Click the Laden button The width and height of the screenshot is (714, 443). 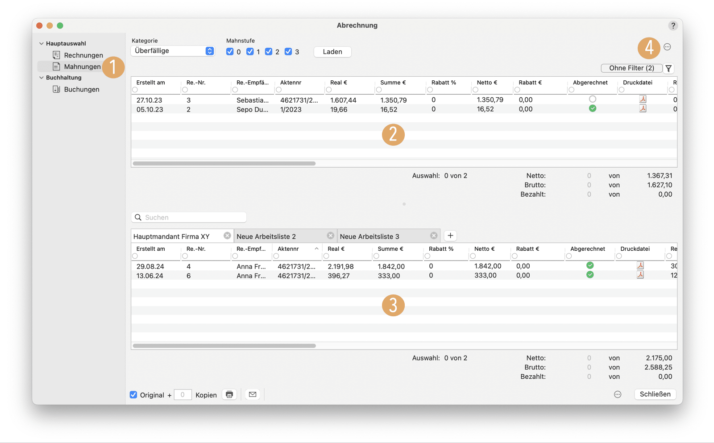click(332, 52)
